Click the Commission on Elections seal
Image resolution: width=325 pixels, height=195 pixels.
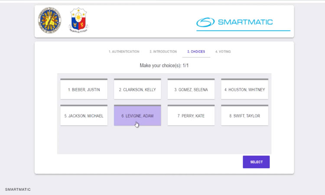click(x=49, y=21)
